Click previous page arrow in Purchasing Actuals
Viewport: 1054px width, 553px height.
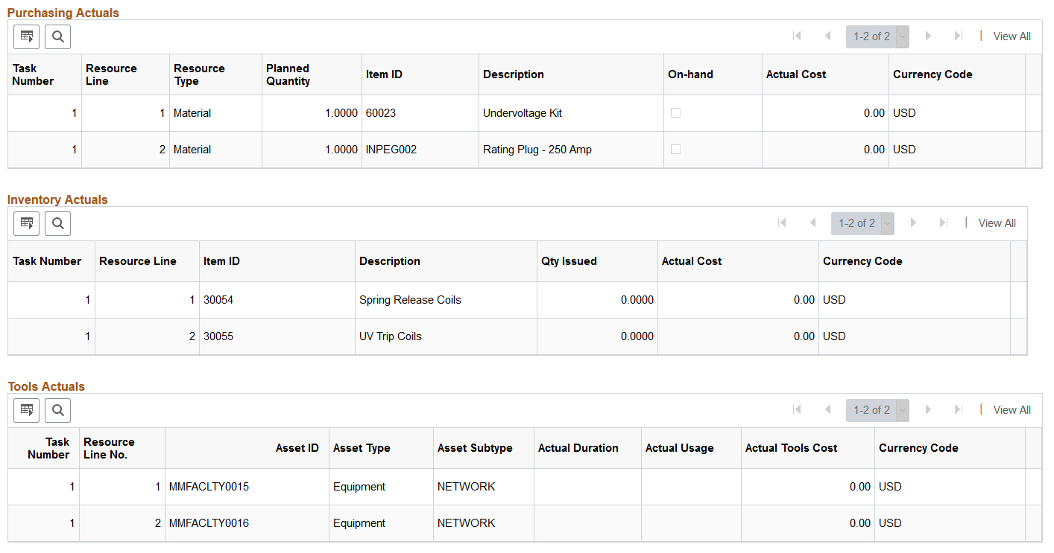click(x=827, y=35)
